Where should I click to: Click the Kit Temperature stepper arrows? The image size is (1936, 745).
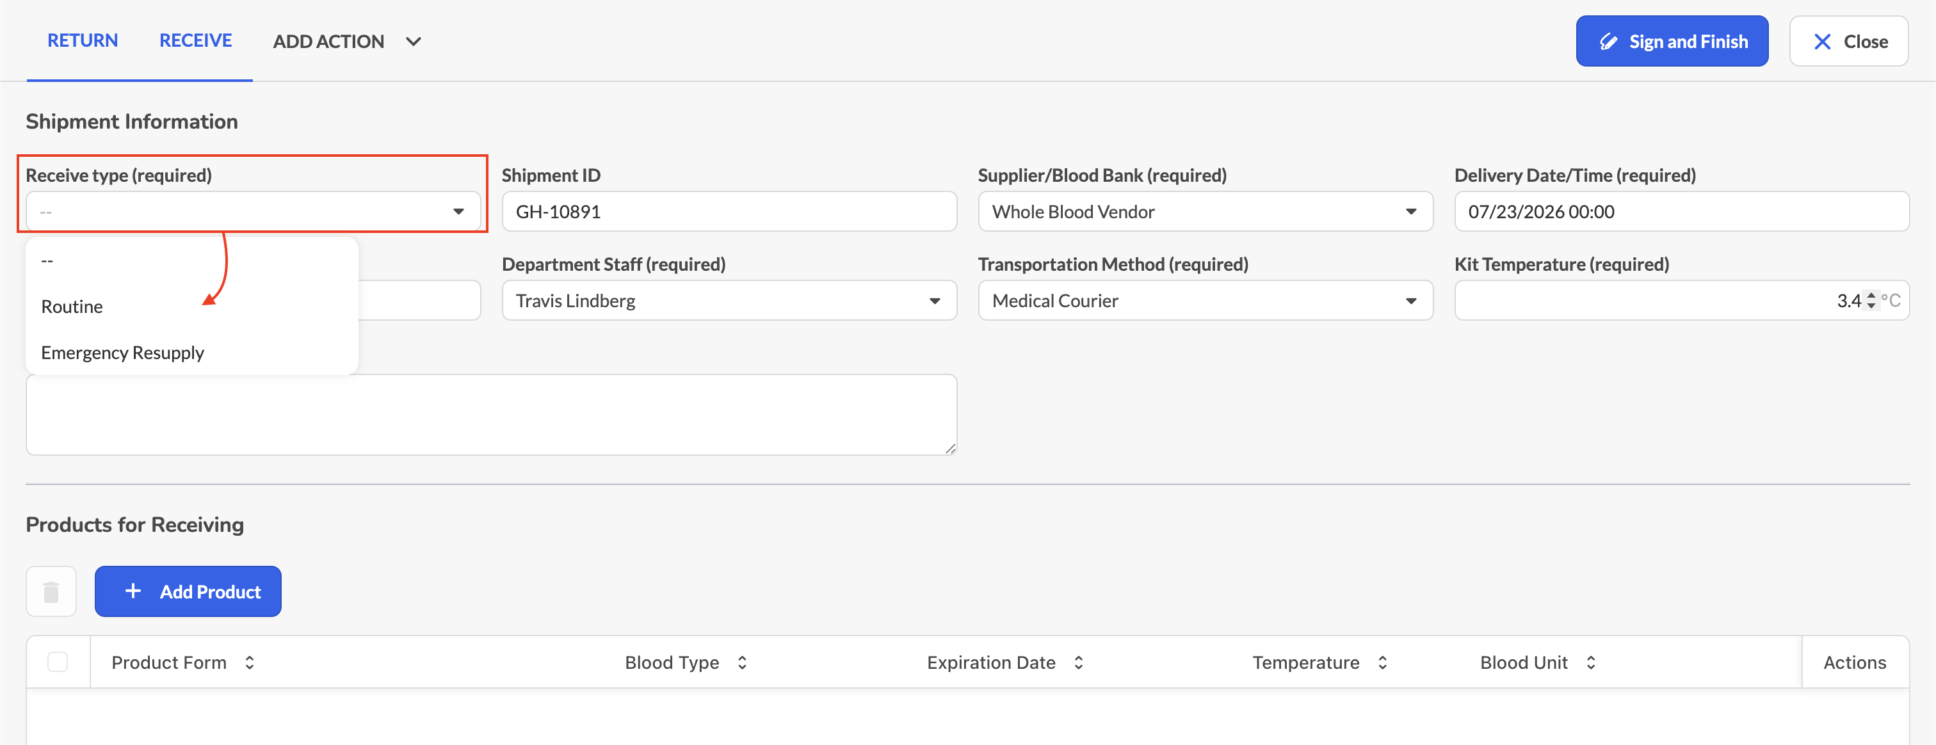(x=1871, y=300)
